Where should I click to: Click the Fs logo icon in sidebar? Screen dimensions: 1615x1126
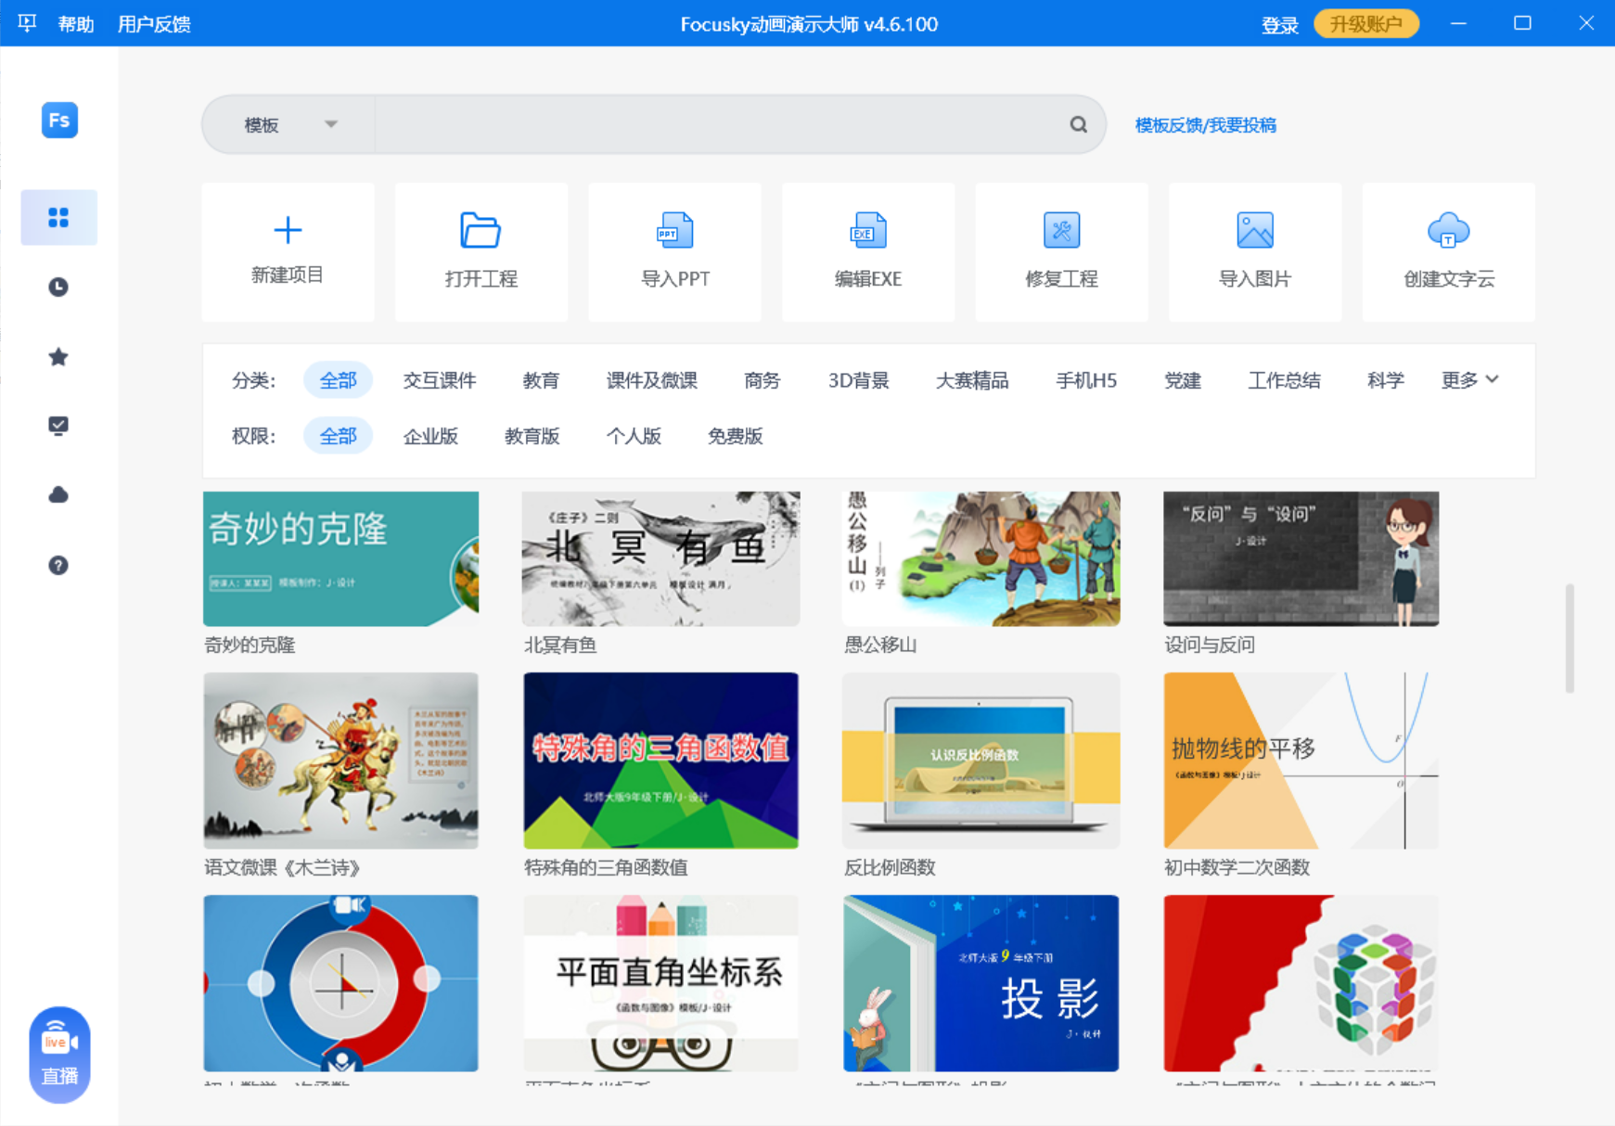(59, 121)
